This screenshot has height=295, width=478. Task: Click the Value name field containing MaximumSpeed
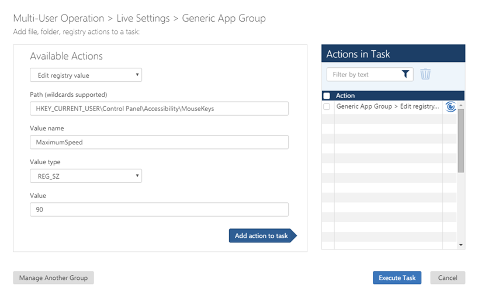click(x=159, y=142)
